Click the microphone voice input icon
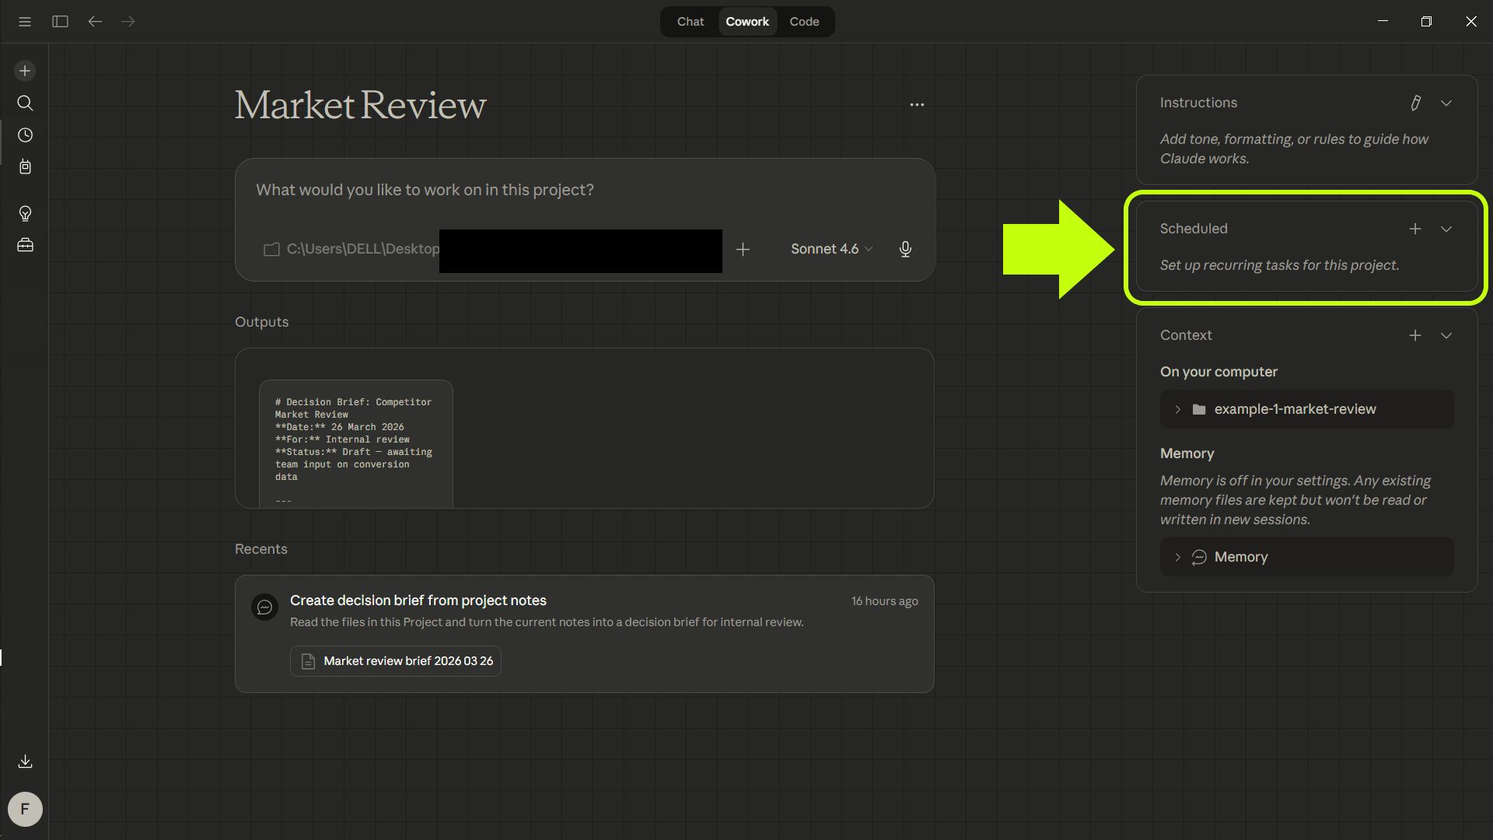Viewport: 1493px width, 840px height. (905, 249)
